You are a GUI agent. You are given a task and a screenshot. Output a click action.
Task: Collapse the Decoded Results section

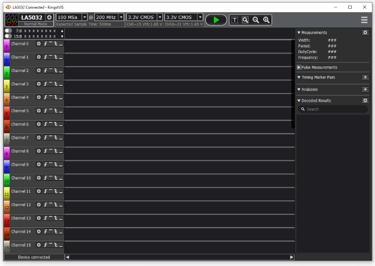tap(299, 100)
